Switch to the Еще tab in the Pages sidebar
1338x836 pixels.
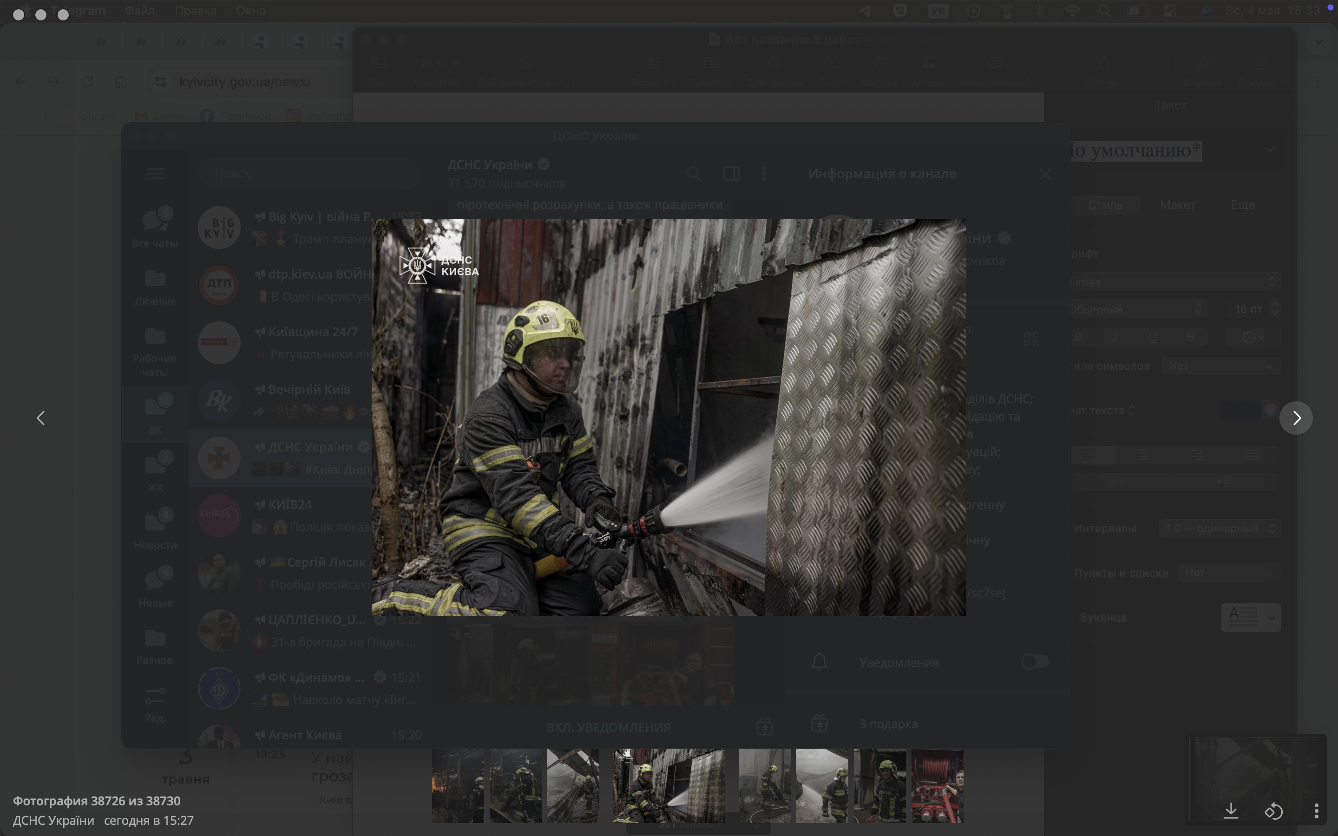tap(1243, 204)
